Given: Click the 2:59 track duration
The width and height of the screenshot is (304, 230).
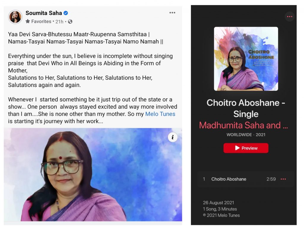Looking at the screenshot, I should tap(271, 179).
